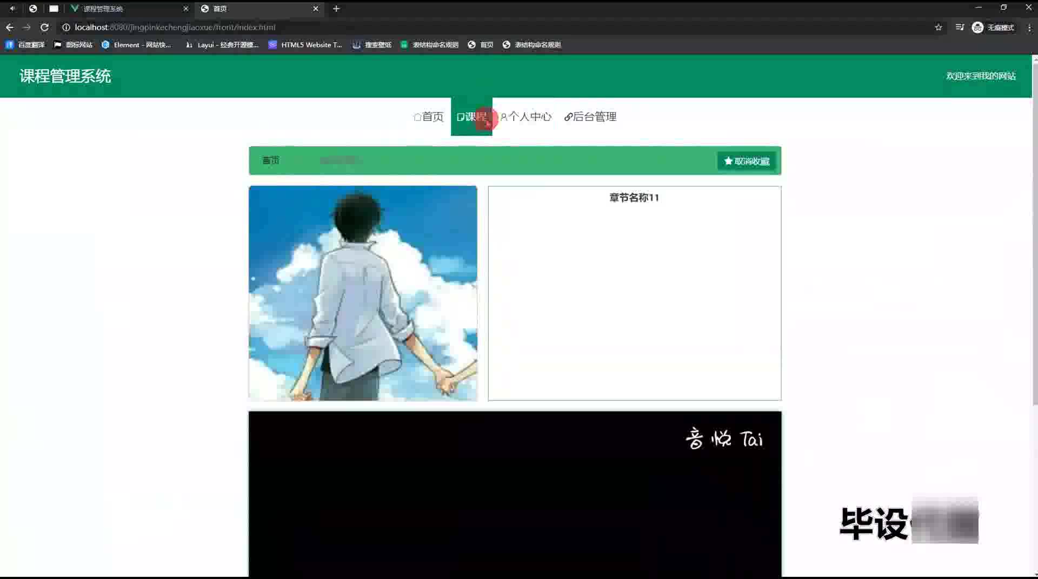This screenshot has width=1038, height=579.
Task: Select the 课程 navigation item
Action: 471,117
